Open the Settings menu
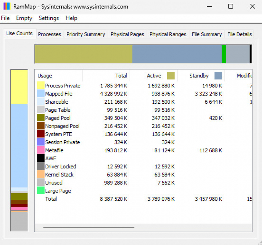 pos(49,18)
